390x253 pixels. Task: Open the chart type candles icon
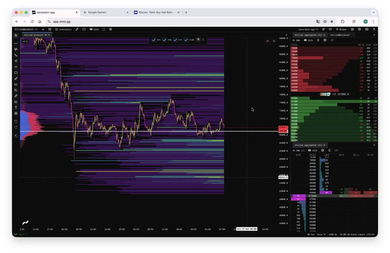(50, 29)
